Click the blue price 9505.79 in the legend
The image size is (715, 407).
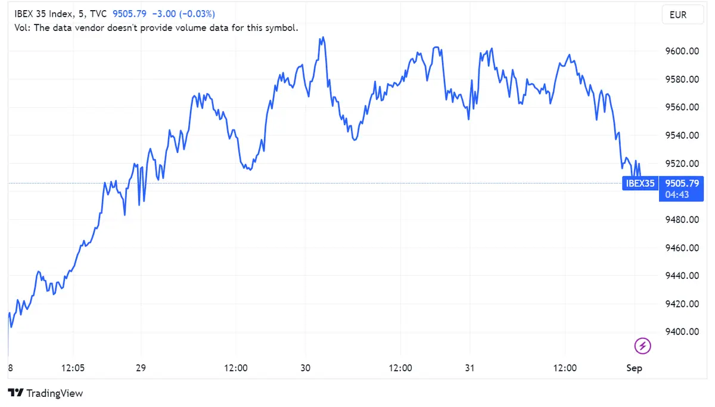130,13
